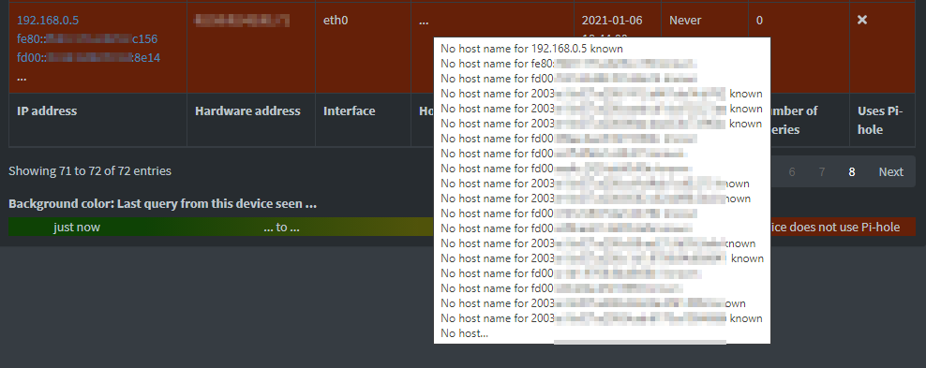Go to pagination page 7

click(821, 171)
